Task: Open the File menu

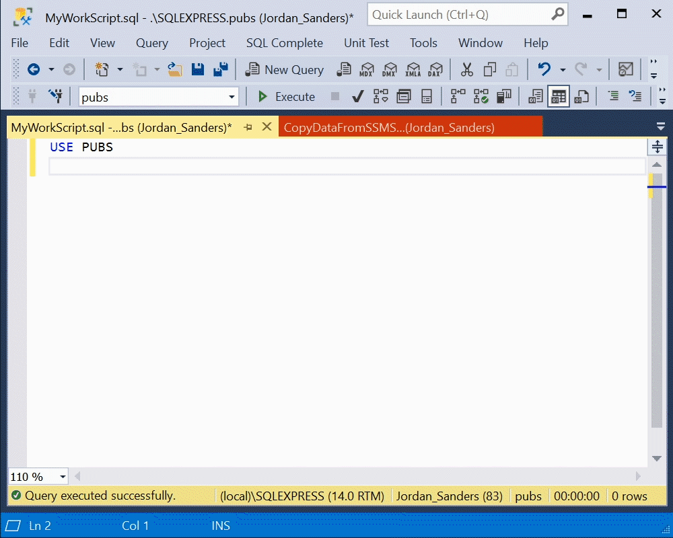Action: 20,43
